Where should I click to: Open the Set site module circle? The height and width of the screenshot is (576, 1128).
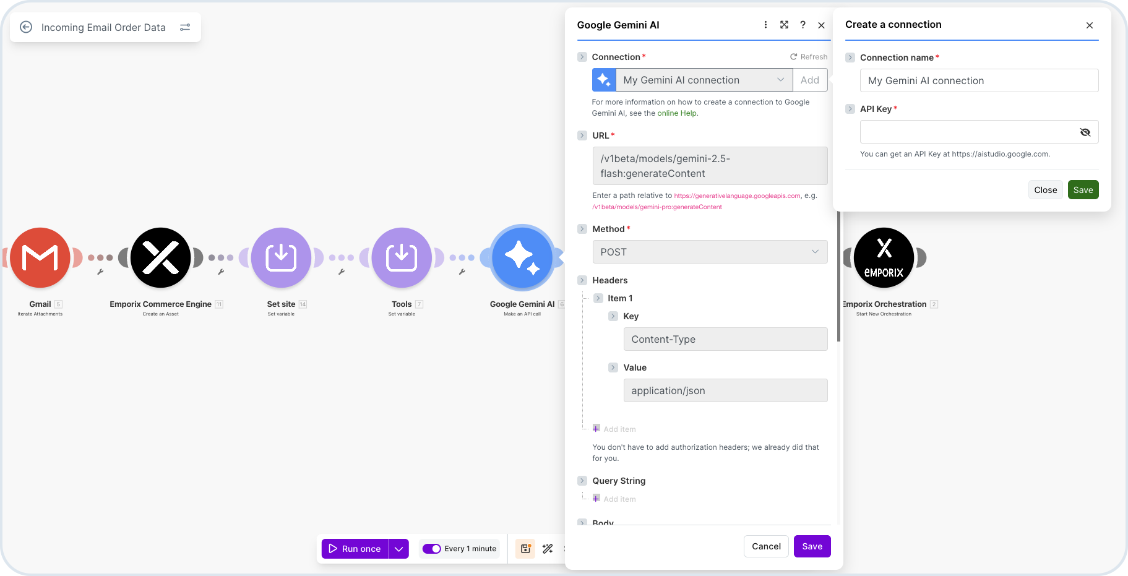281,257
